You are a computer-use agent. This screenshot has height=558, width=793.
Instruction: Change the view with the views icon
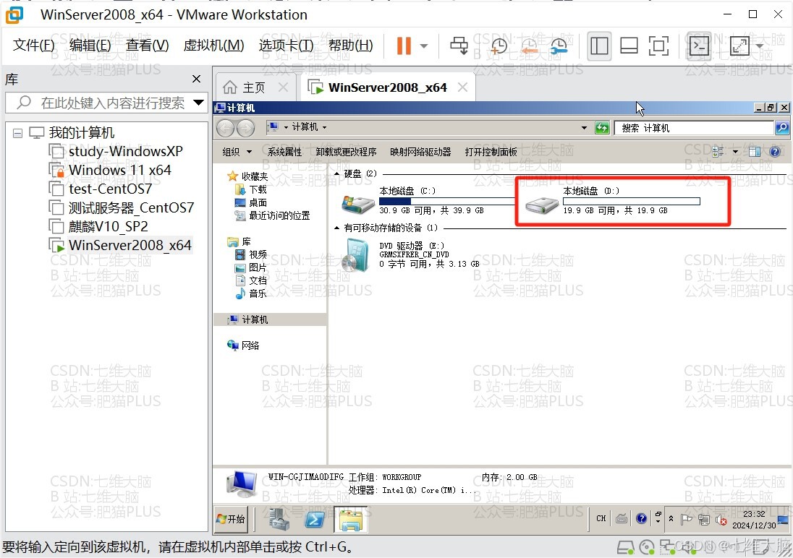click(718, 152)
